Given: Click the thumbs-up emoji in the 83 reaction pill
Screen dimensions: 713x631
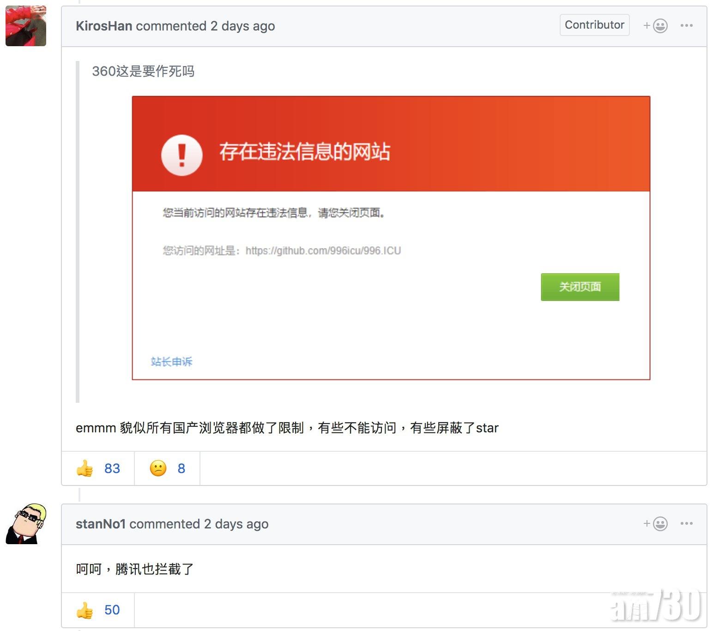Looking at the screenshot, I should [85, 468].
